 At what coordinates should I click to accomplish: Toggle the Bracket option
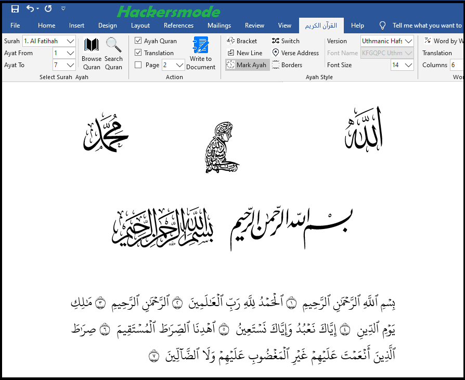click(242, 41)
